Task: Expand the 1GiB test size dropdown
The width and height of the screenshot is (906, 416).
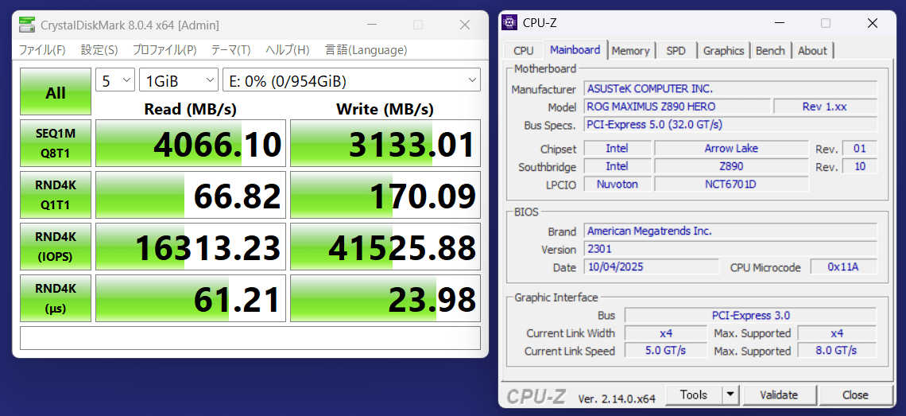Action: [179, 81]
